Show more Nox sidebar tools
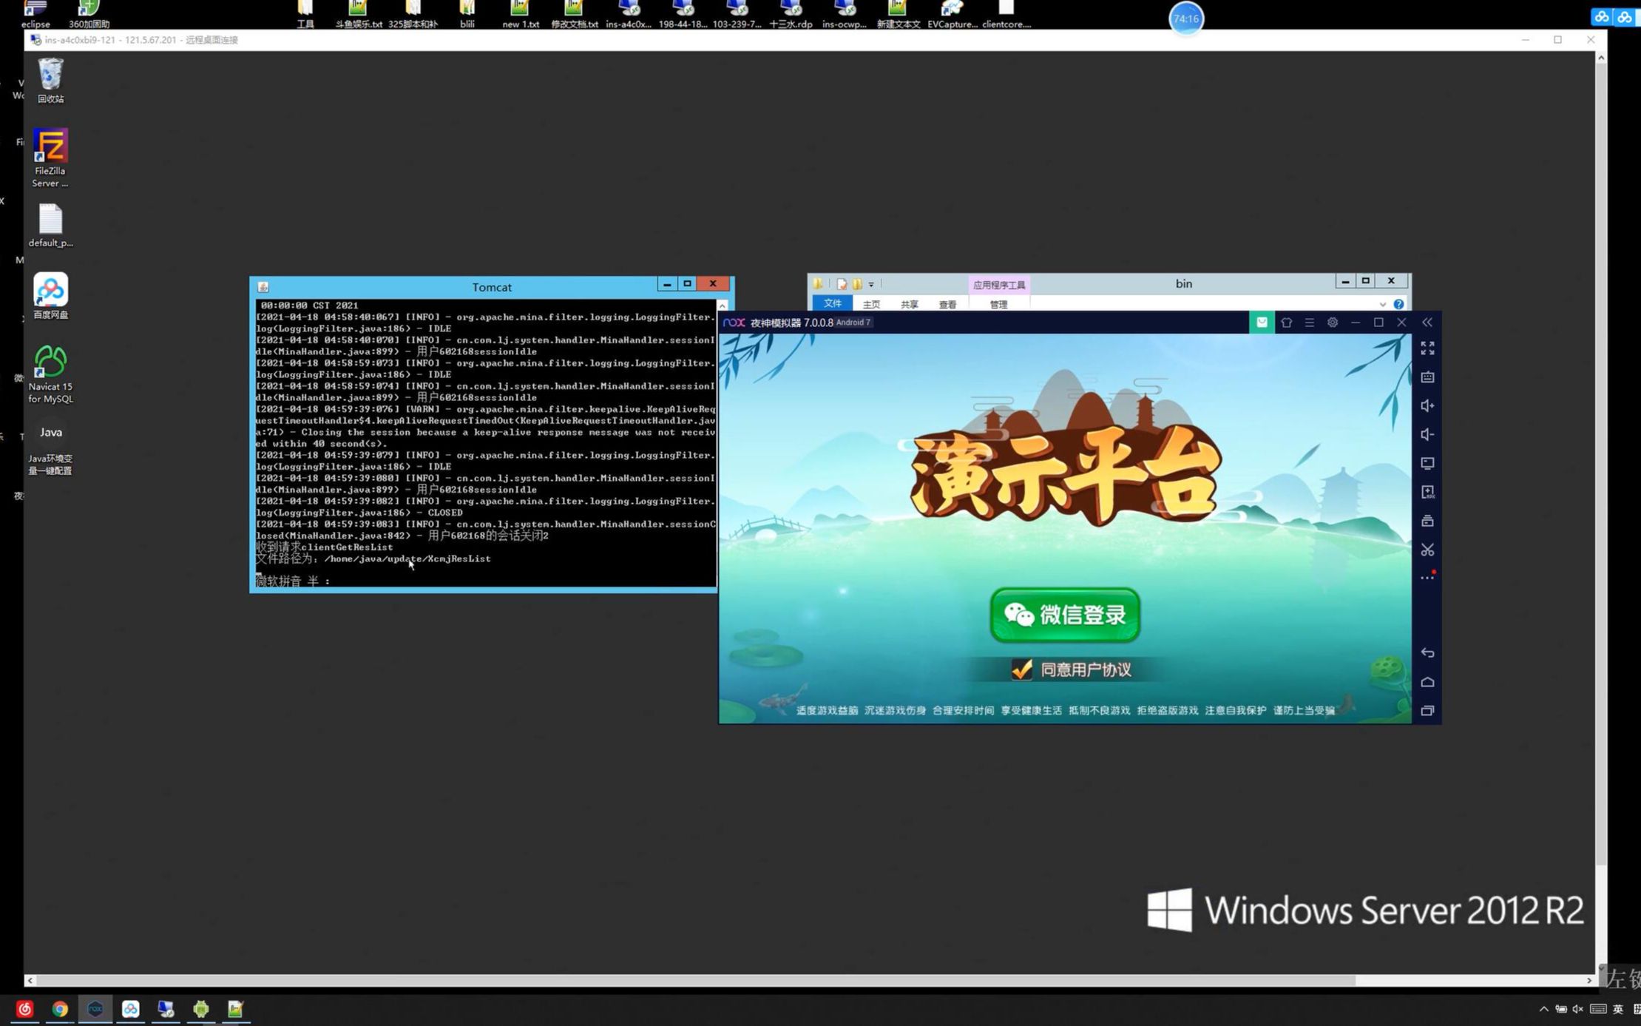Image resolution: width=1641 pixels, height=1026 pixels. [1427, 578]
